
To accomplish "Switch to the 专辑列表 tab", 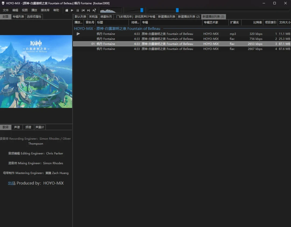I will 18,17.
